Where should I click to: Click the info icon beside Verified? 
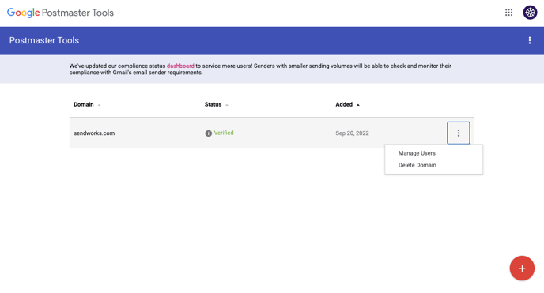(208, 133)
